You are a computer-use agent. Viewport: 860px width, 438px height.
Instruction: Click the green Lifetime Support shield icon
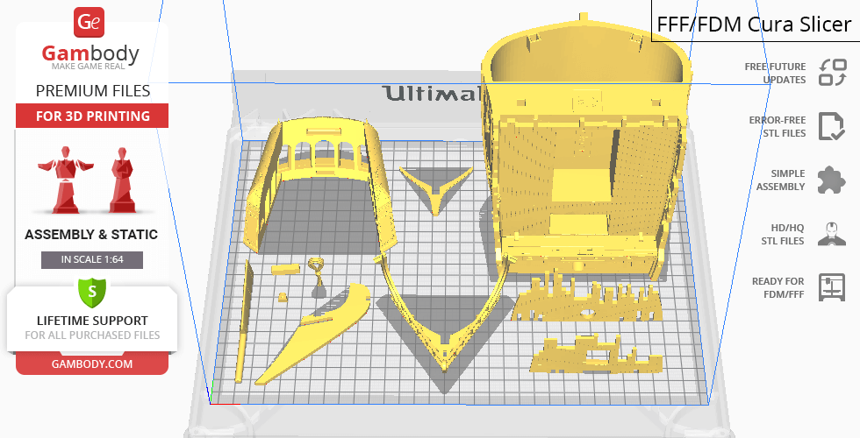91,292
